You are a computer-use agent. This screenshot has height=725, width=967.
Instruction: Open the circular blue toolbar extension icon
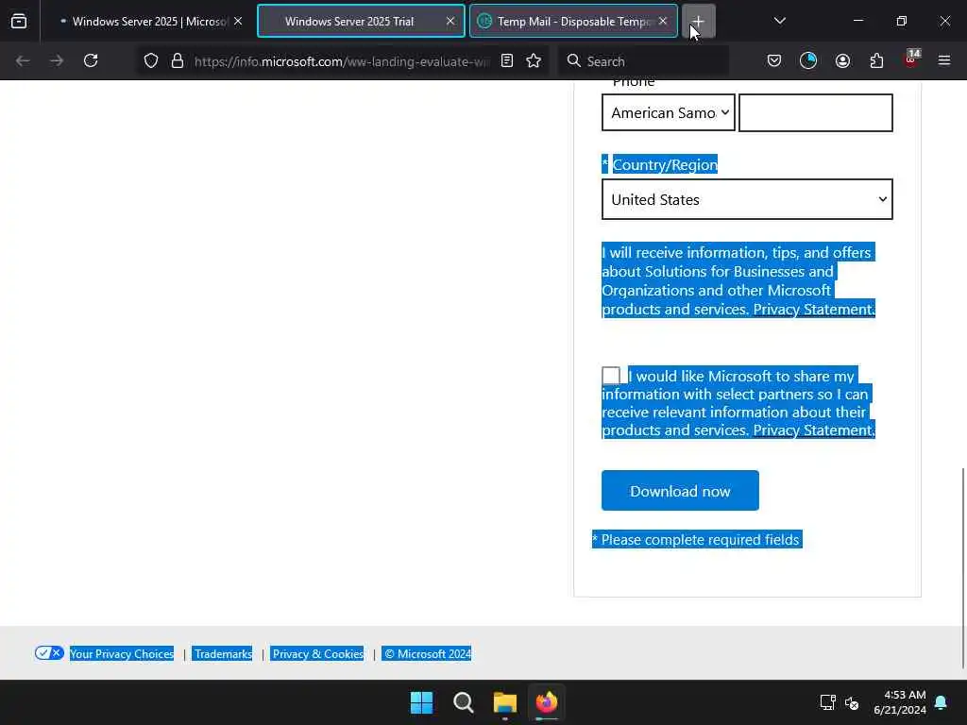tap(808, 60)
